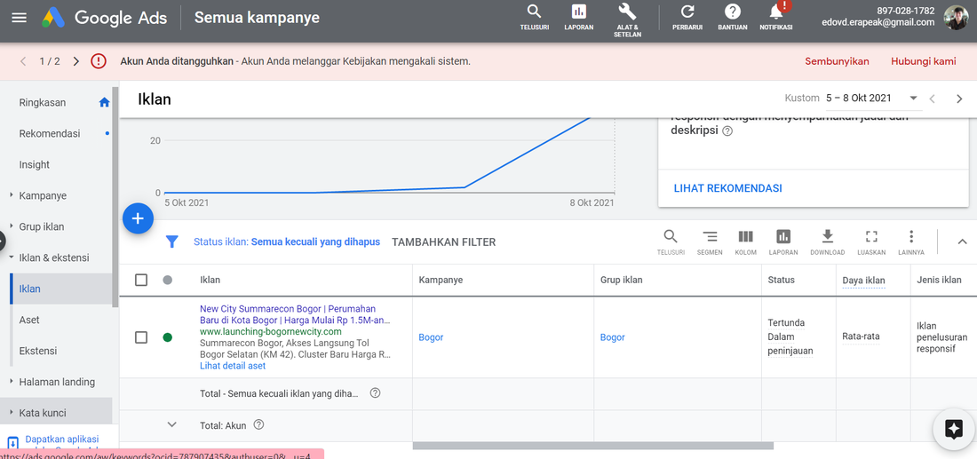Select Rekomendasi in the sidebar
This screenshot has height=459, width=977.
50,133
